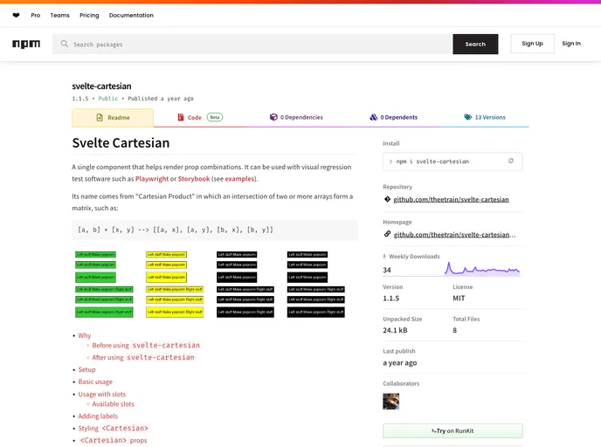Screen dimensions: 601x447
Task: Open the Pro menu item
Action: (36, 16)
